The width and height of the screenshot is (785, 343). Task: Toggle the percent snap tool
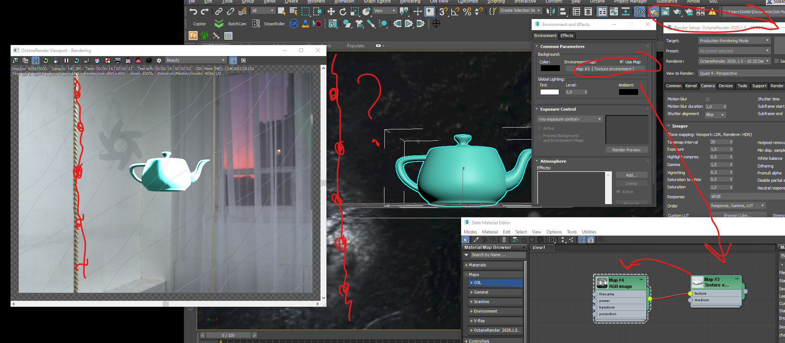[x=467, y=11]
